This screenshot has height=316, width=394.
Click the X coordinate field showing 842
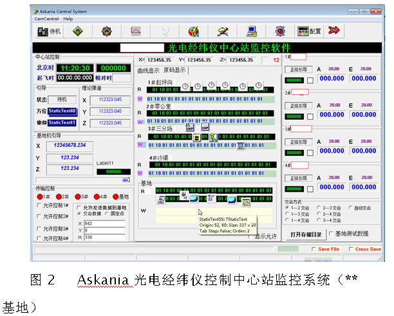pos(103,223)
